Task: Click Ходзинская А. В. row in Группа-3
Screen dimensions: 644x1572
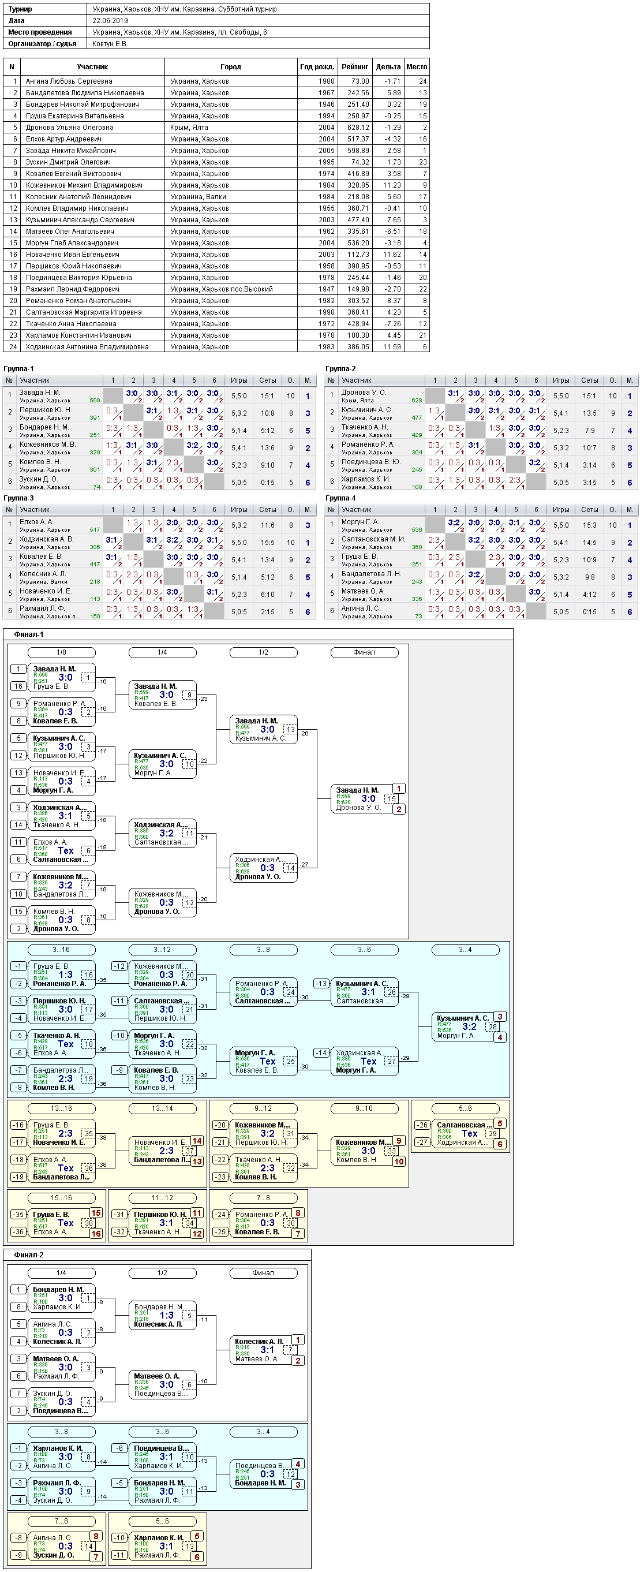Action: coord(160,542)
